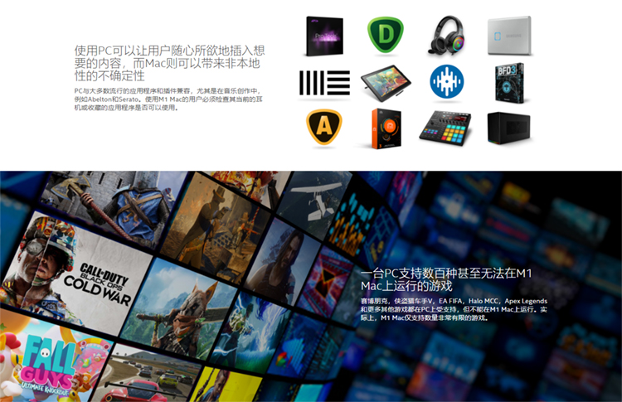This screenshot has width=622, height=402.
Task: Click the Ableton striped logo icon
Action: coord(324,83)
